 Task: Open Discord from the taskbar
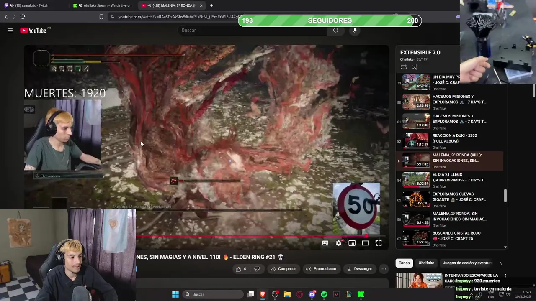pyautogui.click(x=312, y=294)
